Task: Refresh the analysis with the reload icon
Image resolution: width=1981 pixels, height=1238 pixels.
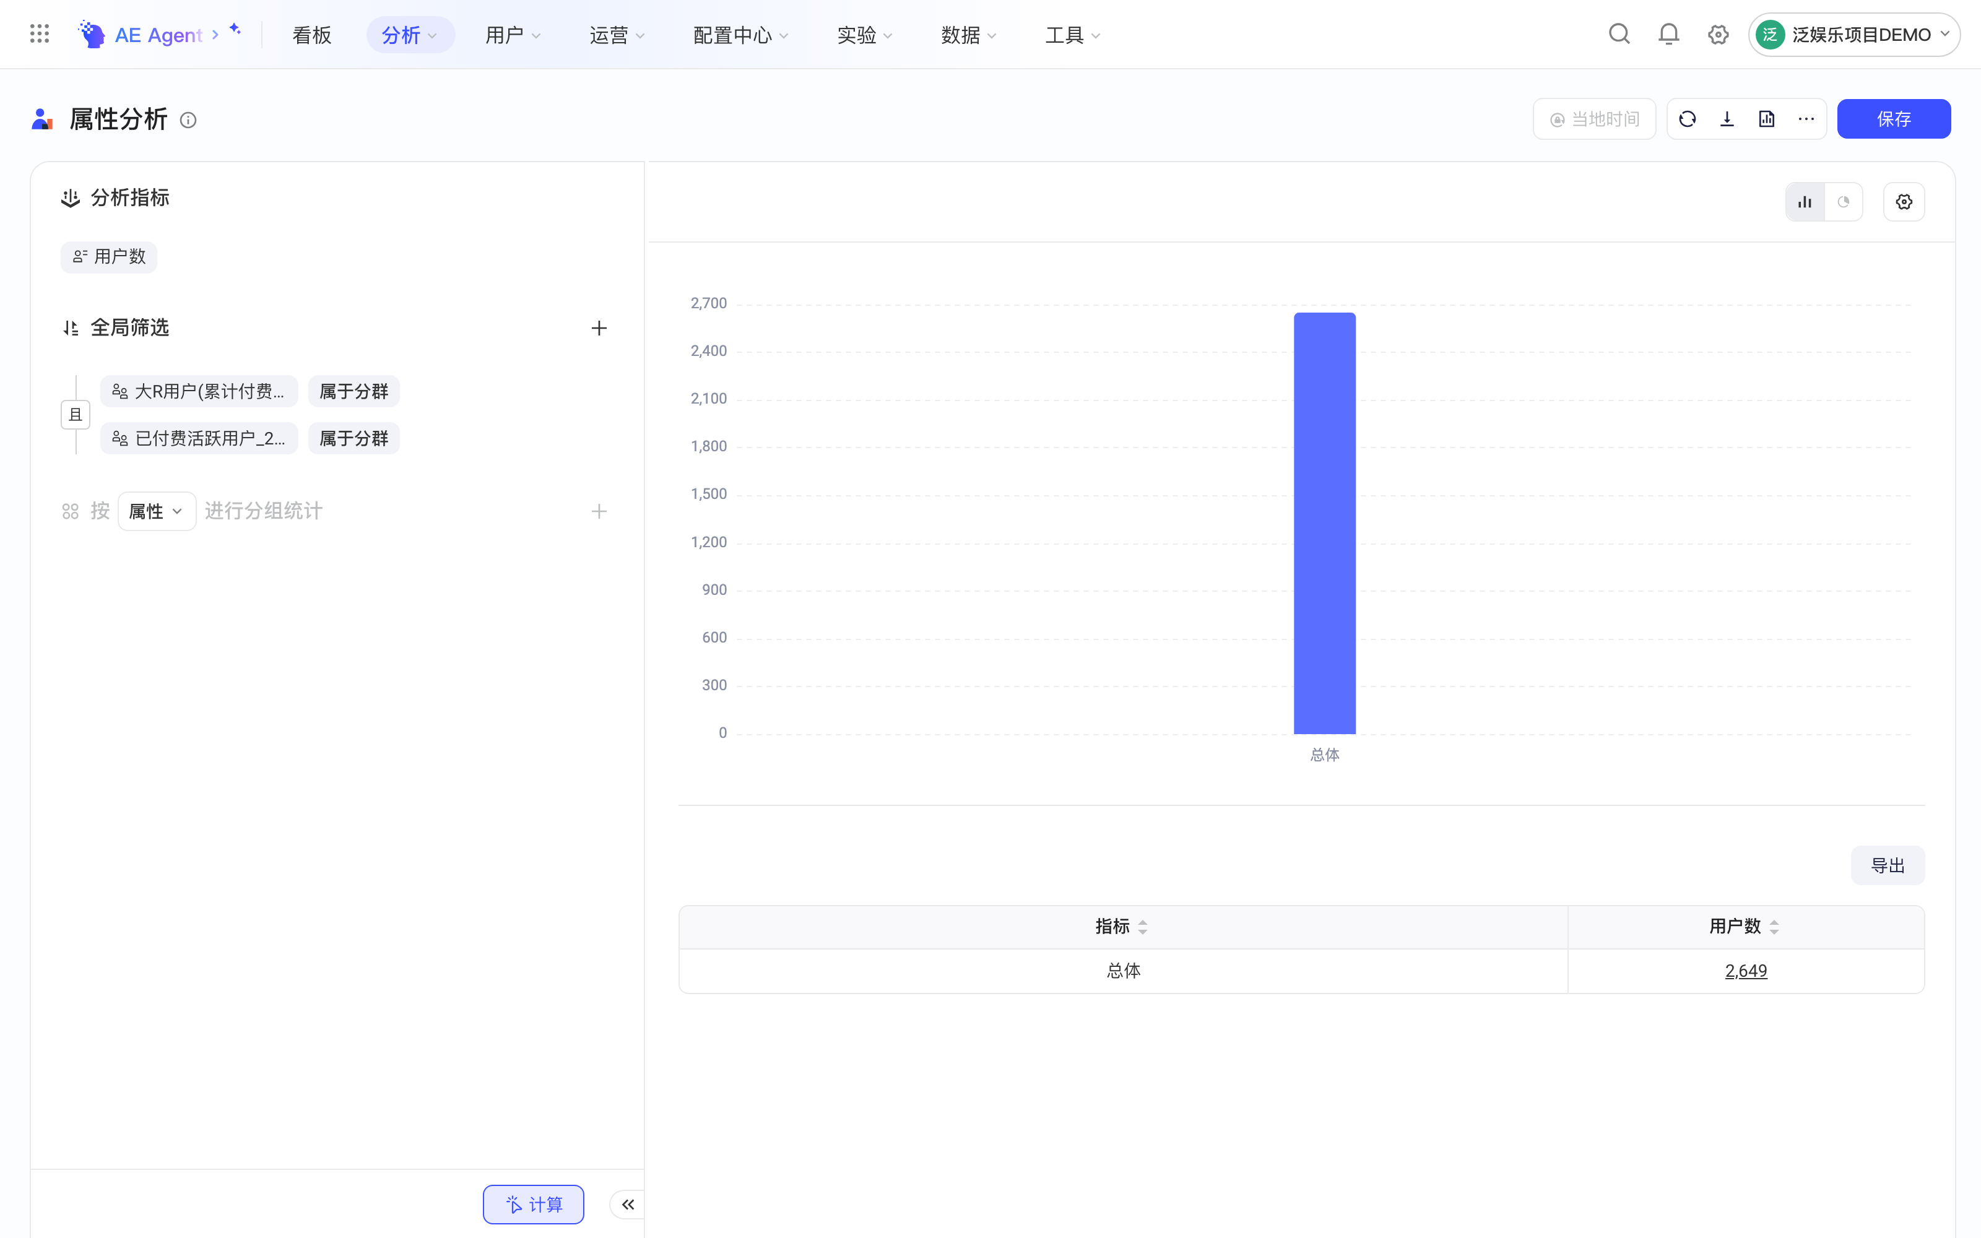Action: coord(1687,119)
